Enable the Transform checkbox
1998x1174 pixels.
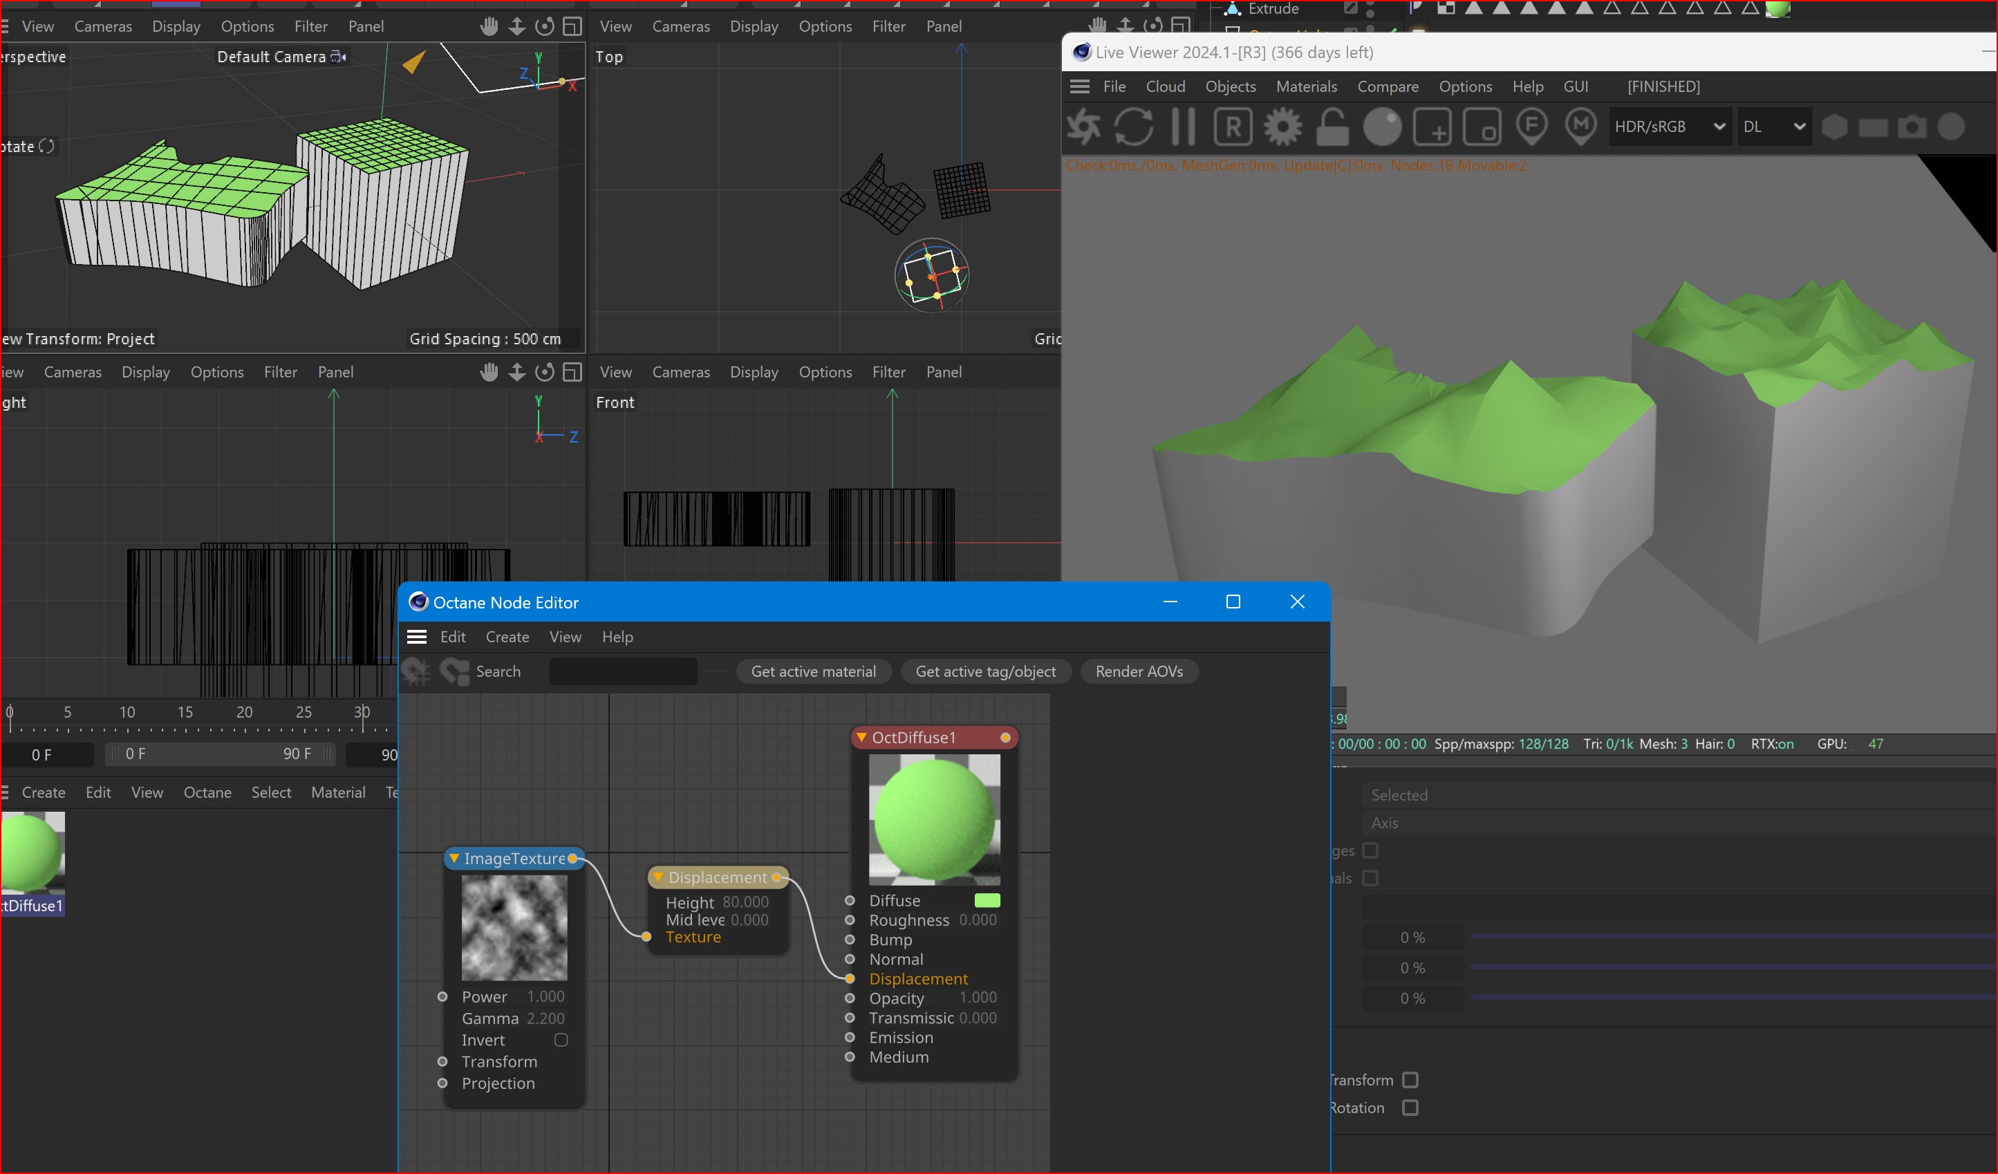pyautogui.click(x=1410, y=1080)
